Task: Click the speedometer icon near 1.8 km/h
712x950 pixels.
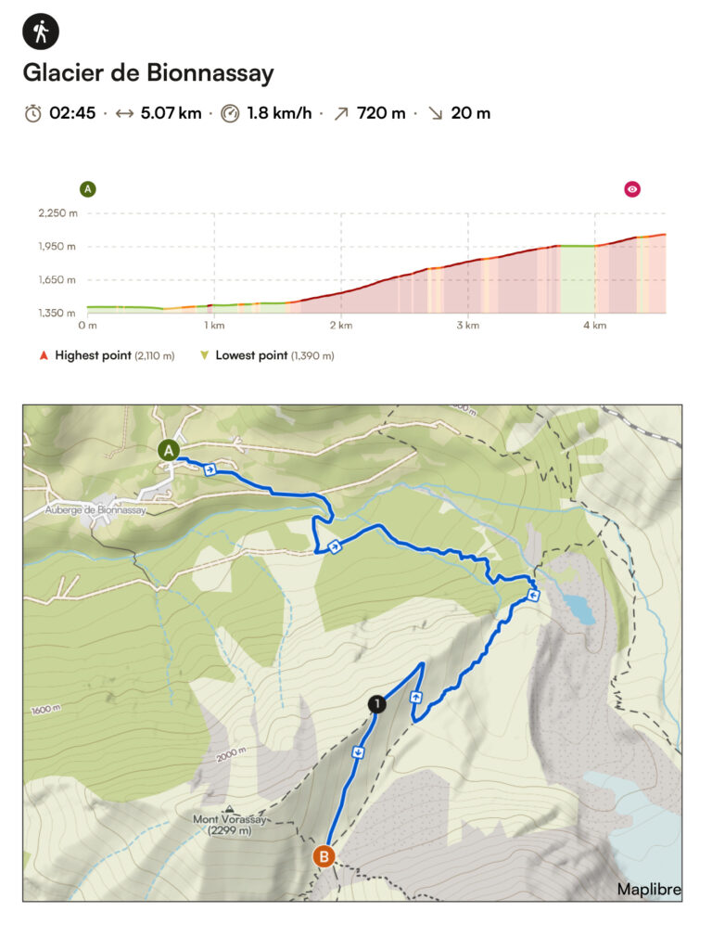Action: click(230, 113)
